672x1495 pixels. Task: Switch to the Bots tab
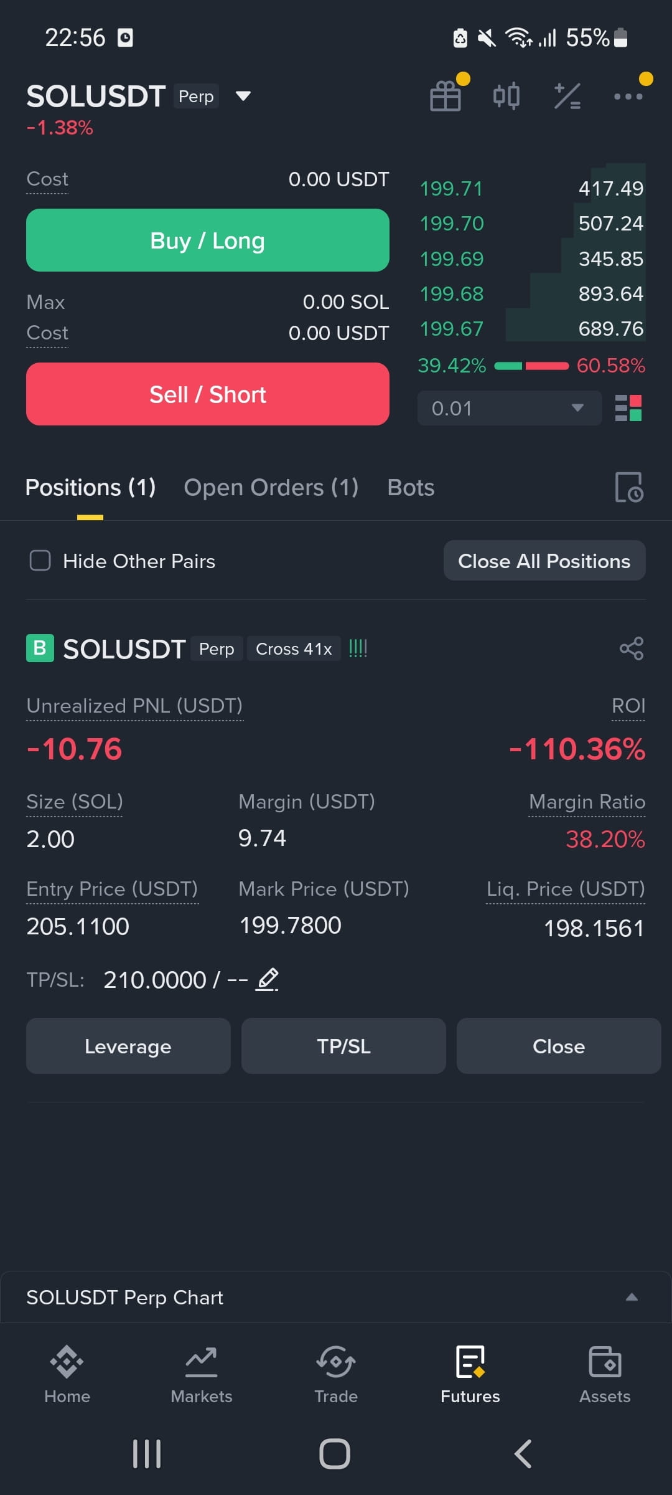point(411,487)
